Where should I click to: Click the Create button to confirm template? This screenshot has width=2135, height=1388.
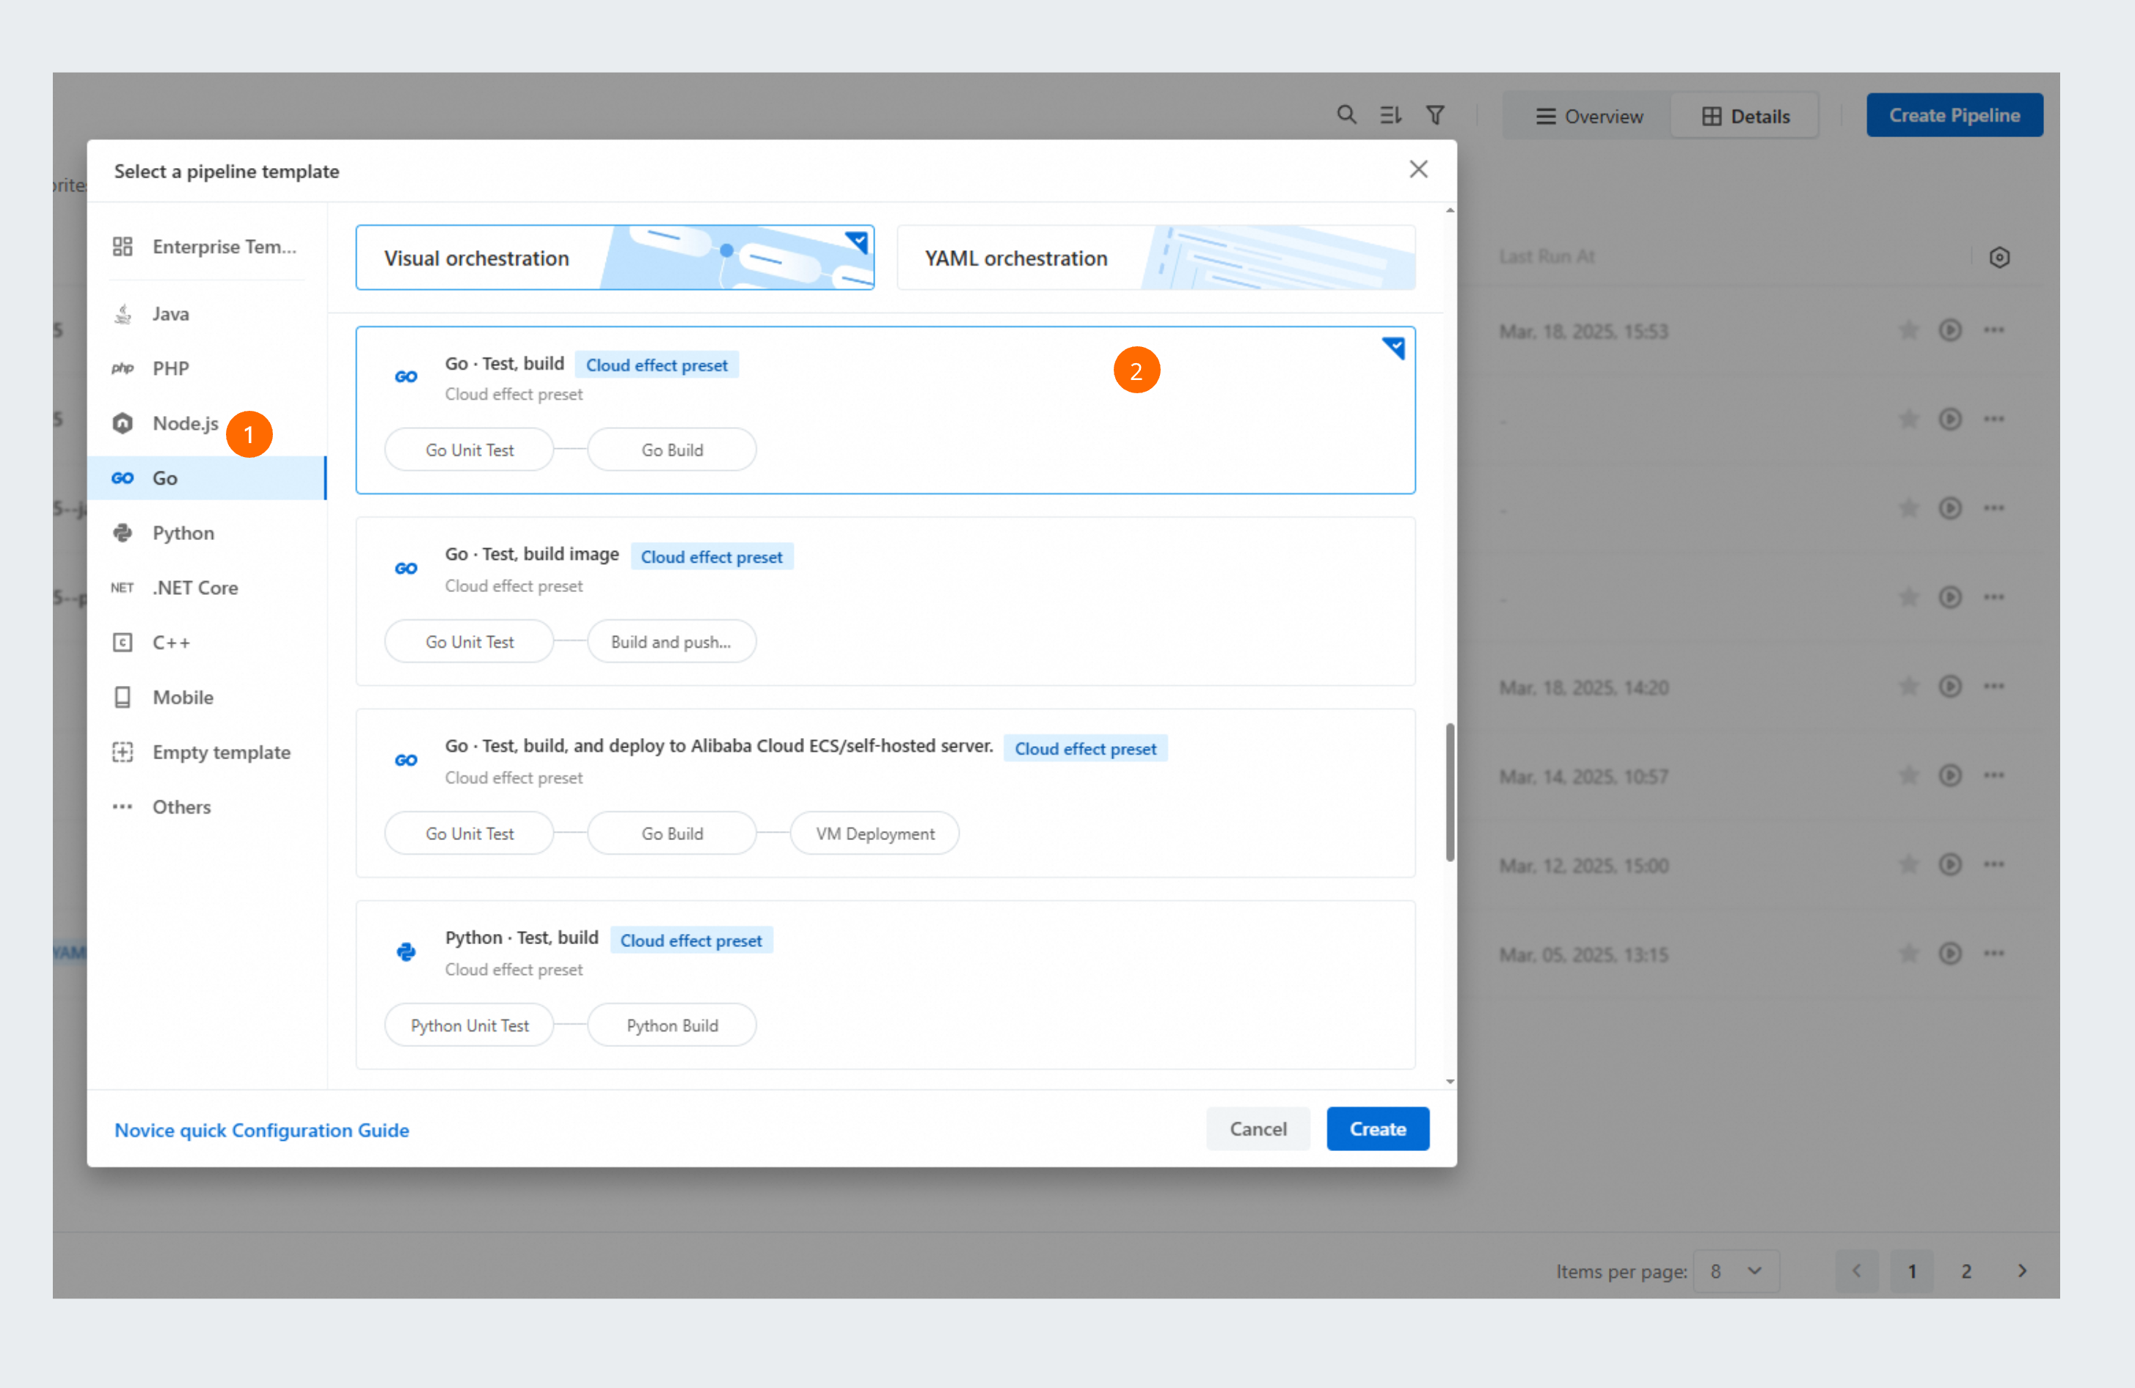(1377, 1129)
